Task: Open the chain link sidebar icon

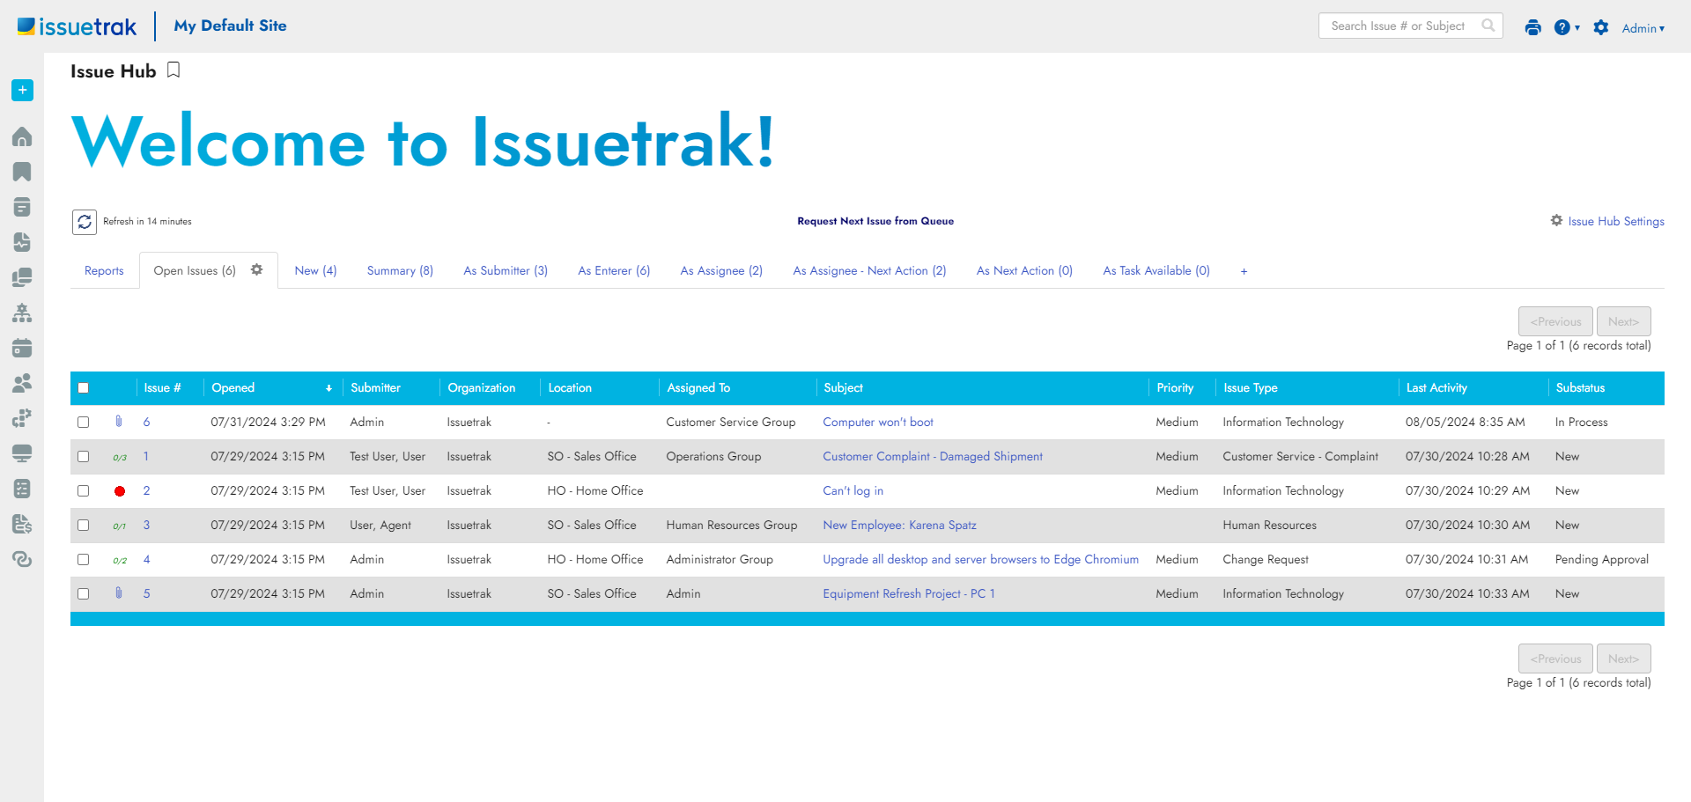Action: click(22, 559)
